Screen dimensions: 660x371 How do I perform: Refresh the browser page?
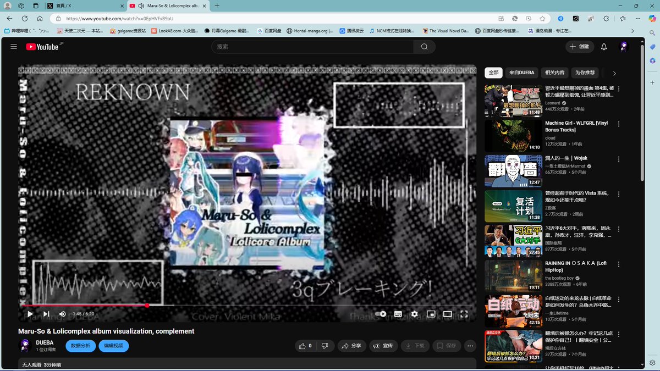[x=25, y=18]
